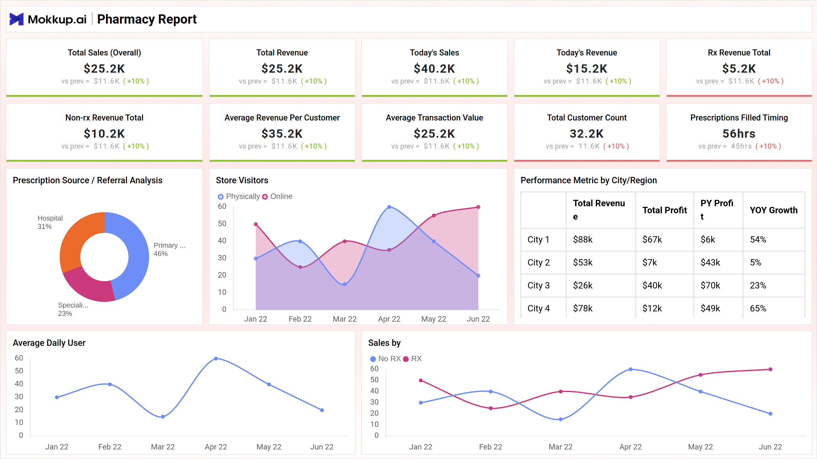
Task: Click Average Revenue Per Customer $35.2K value
Action: pyautogui.click(x=282, y=134)
